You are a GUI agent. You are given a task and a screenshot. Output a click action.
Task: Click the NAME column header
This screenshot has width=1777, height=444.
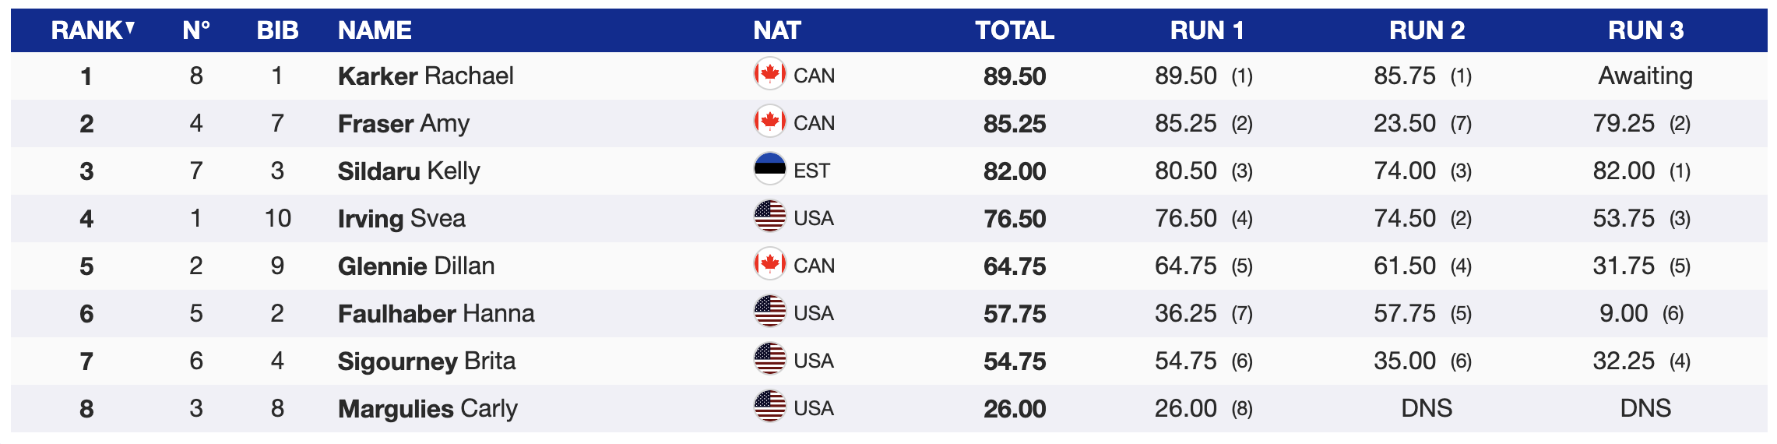[375, 30]
